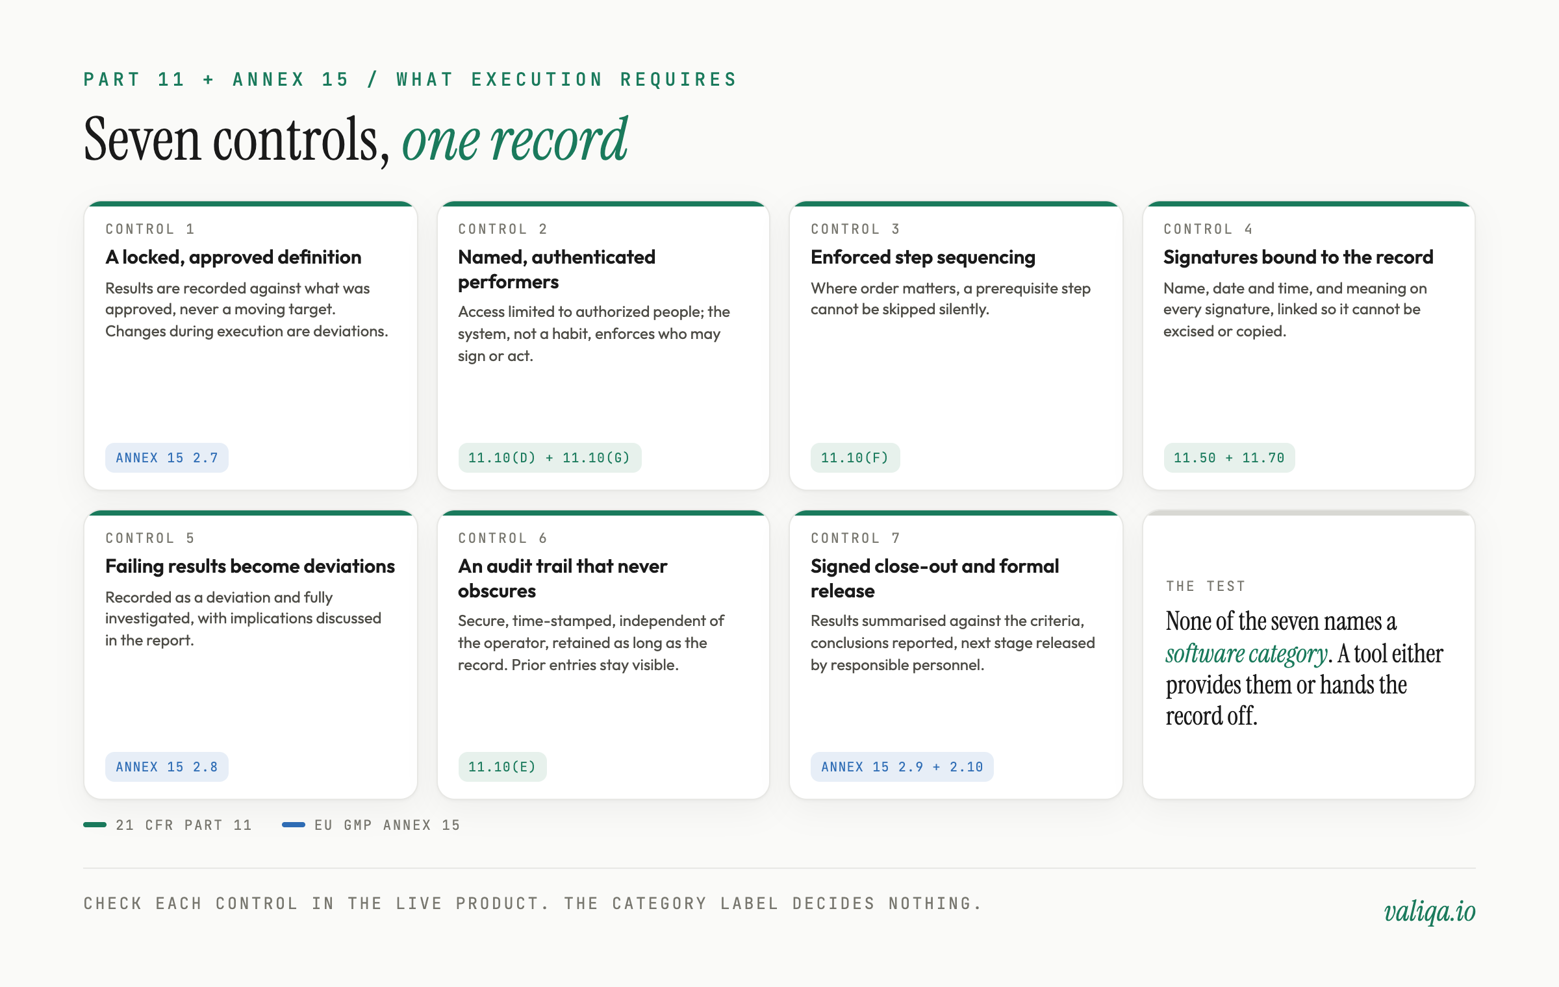Click footer text 'CHECK EACH CONTROL IN THE LIVE PRODUCT'
This screenshot has width=1559, height=987.
pyautogui.click(x=316, y=903)
